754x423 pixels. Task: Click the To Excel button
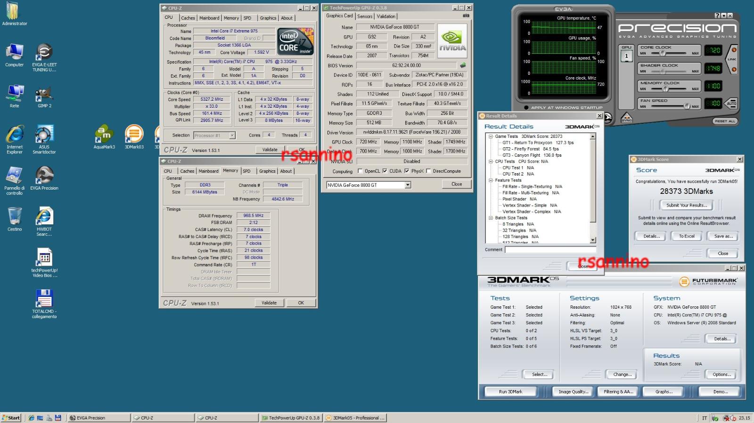coord(686,236)
